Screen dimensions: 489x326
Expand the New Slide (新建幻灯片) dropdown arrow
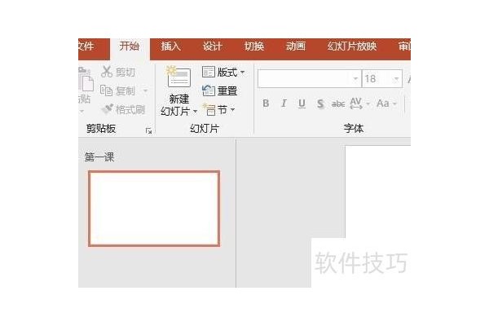196,111
